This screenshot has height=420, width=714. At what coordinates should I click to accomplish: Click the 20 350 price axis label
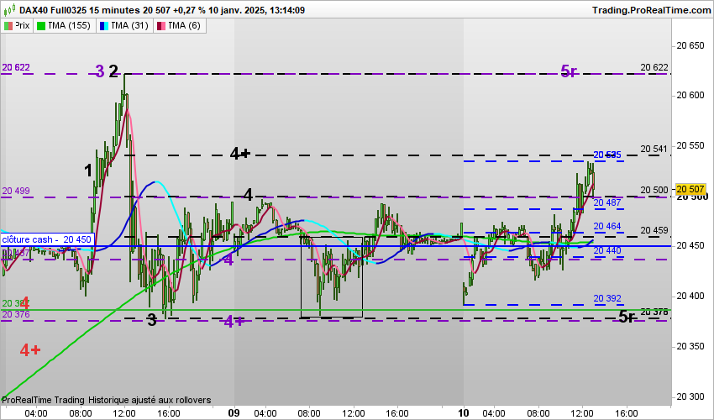[690, 346]
